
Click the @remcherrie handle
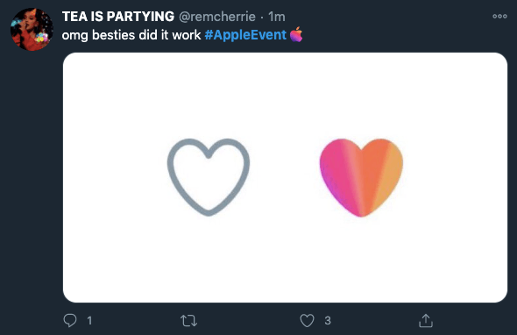[x=217, y=17]
